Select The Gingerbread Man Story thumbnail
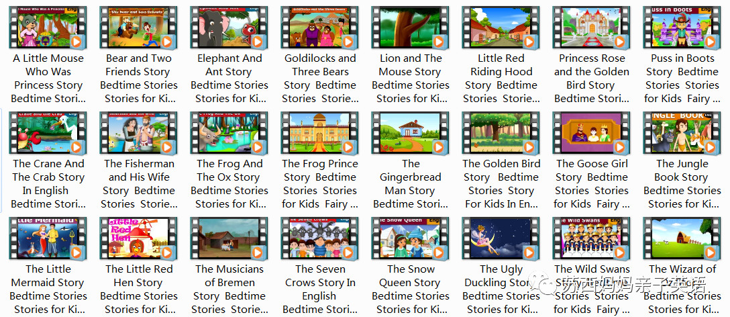 click(x=410, y=133)
